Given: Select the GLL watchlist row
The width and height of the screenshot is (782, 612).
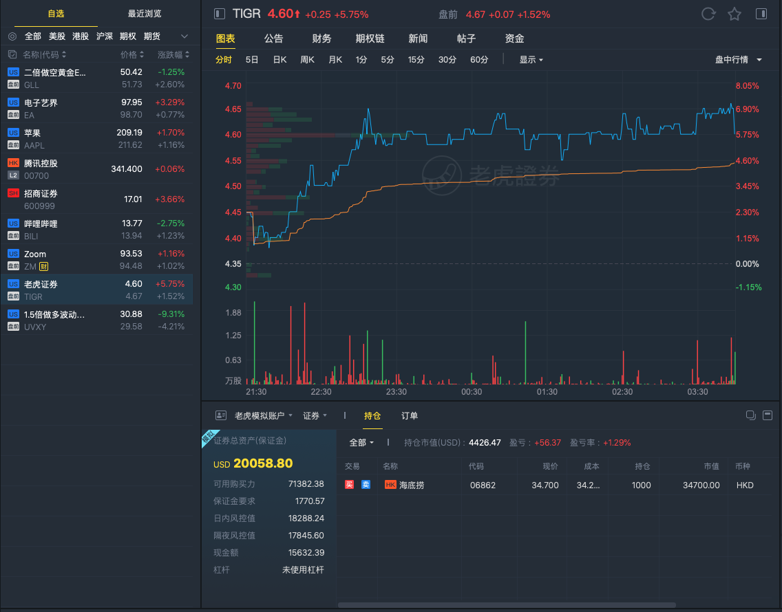Looking at the screenshot, I should pyautogui.click(x=97, y=78).
